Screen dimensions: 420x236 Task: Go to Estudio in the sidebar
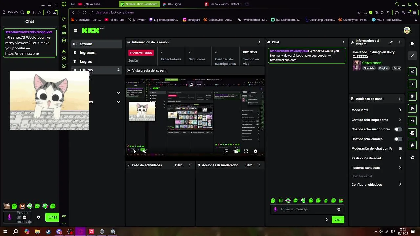point(96,70)
